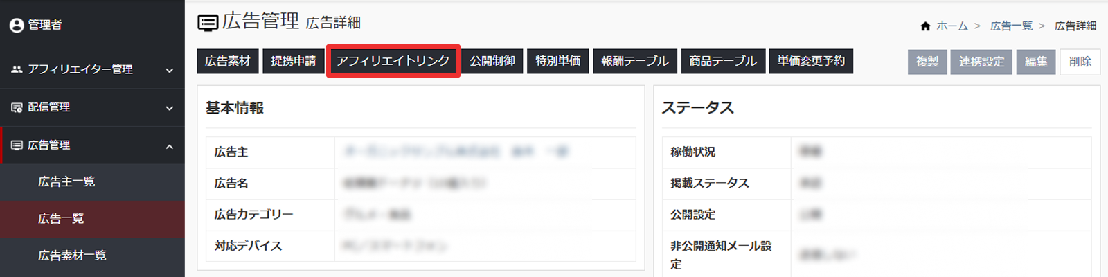The width and height of the screenshot is (1108, 277).
Task: Click the home icon in breadcrumb
Action: coord(925,26)
